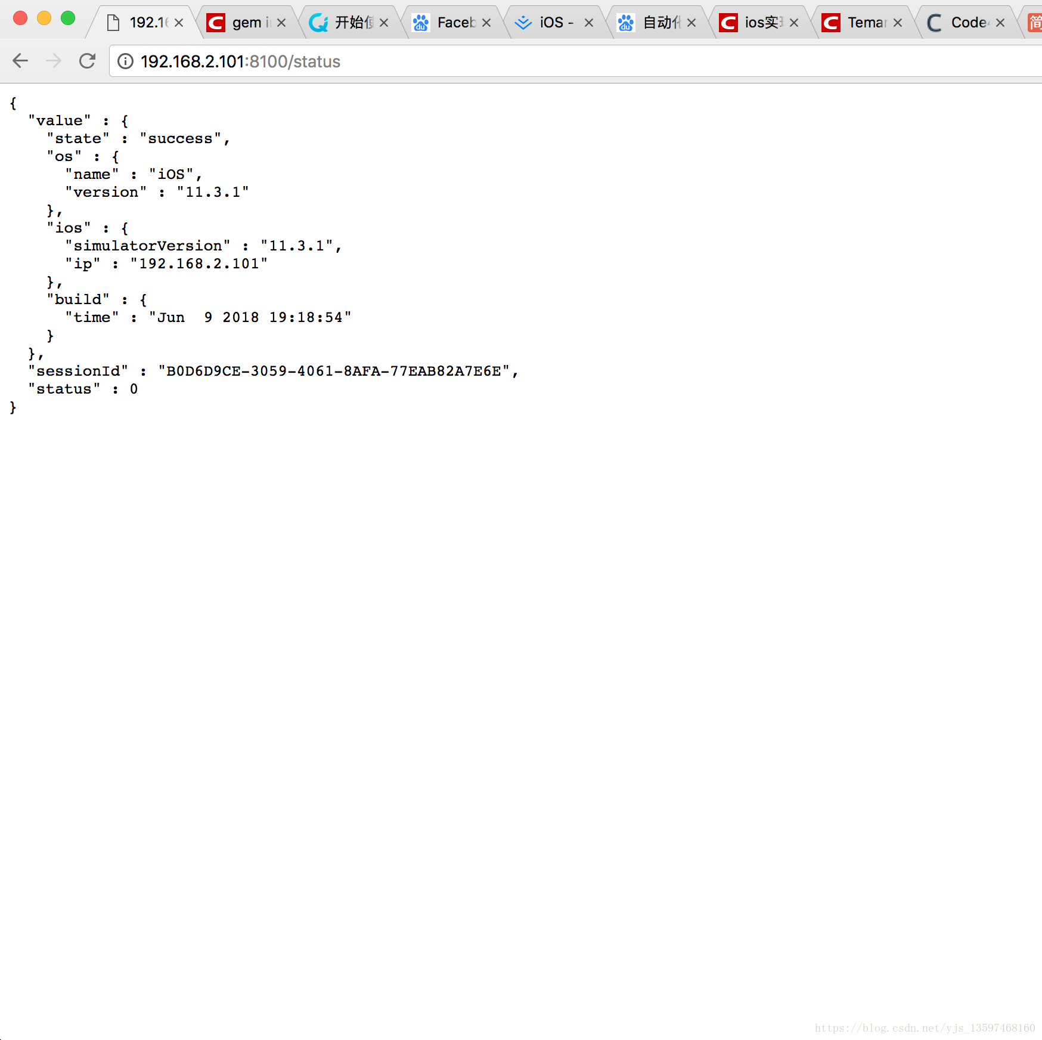Click the "value" key in JSON
The height and width of the screenshot is (1040, 1042).
click(x=60, y=120)
